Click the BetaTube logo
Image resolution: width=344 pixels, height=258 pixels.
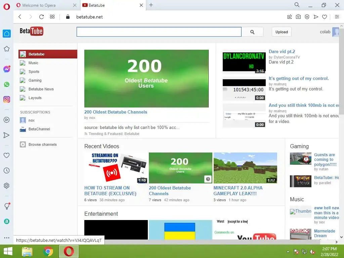pos(31,31)
